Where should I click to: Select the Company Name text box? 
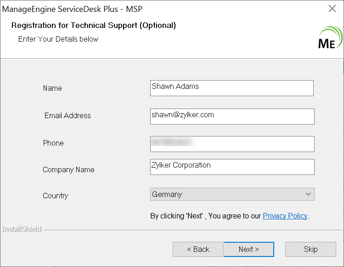coord(232,167)
